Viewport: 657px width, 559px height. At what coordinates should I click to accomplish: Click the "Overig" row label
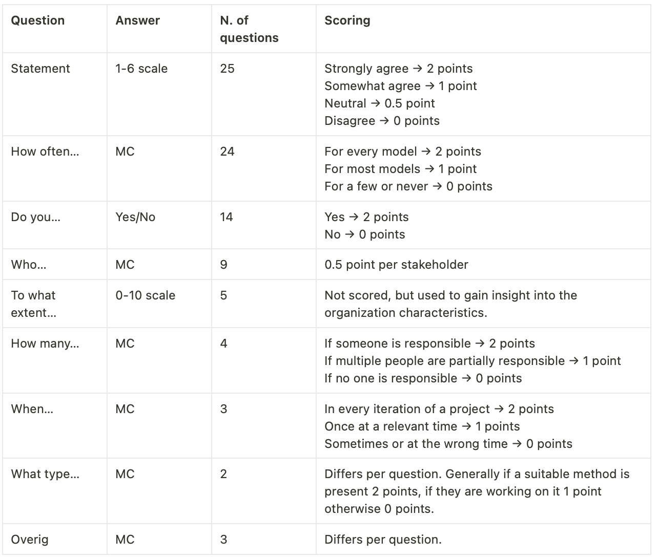coord(30,540)
